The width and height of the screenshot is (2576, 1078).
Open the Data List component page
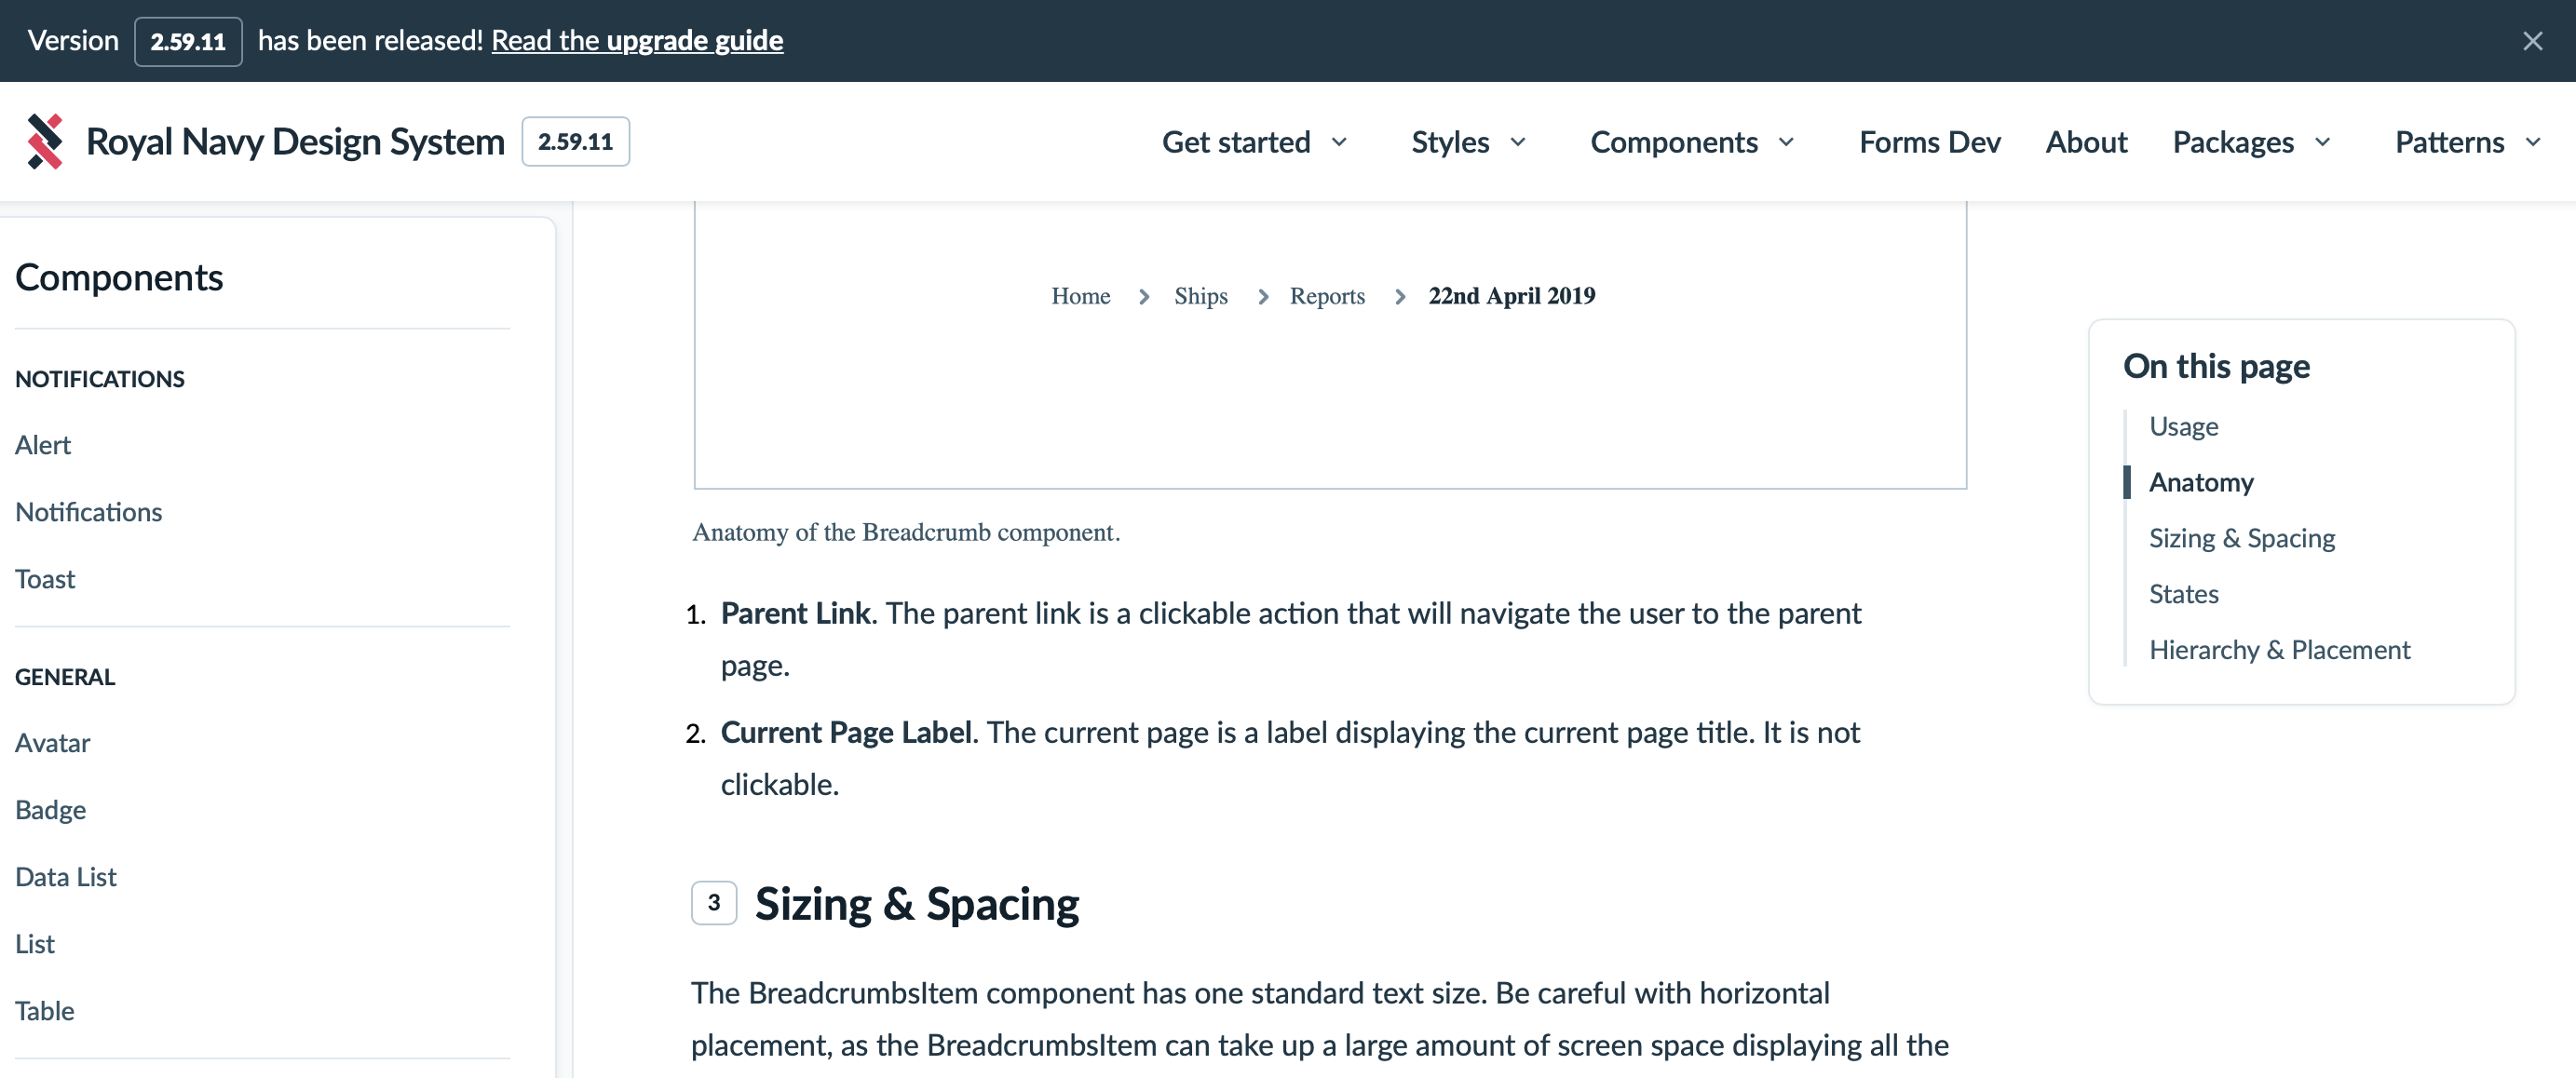[x=66, y=877]
